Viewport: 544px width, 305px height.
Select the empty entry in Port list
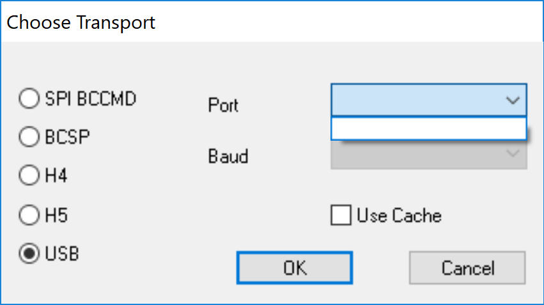428,129
